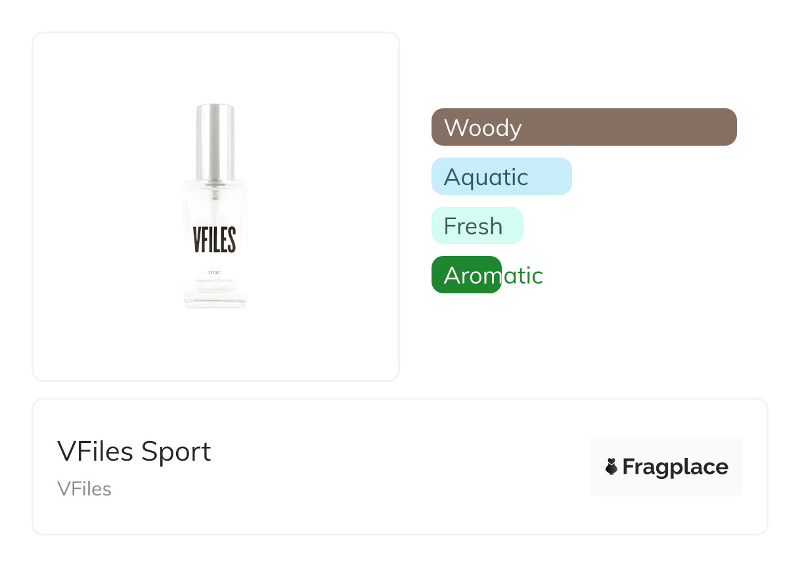800x567 pixels.
Task: Click the Fragplace wordmark text
Action: click(x=675, y=467)
